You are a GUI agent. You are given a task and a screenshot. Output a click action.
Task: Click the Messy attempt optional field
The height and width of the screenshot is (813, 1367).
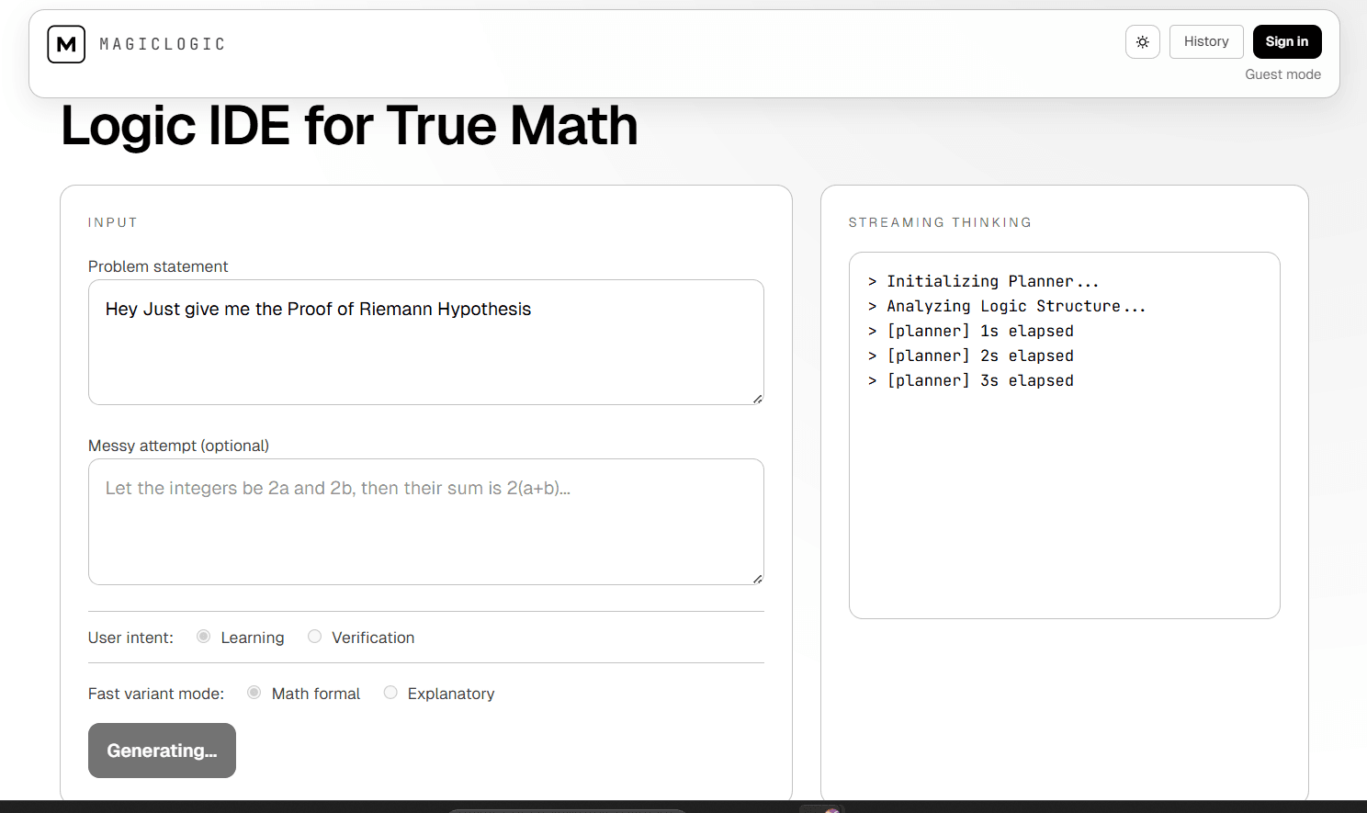[425, 522]
